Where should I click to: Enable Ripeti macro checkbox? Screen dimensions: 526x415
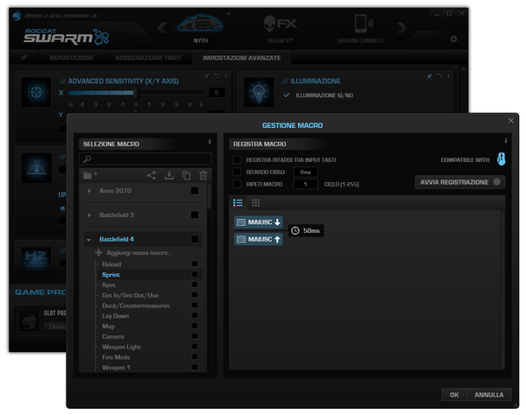click(x=237, y=184)
